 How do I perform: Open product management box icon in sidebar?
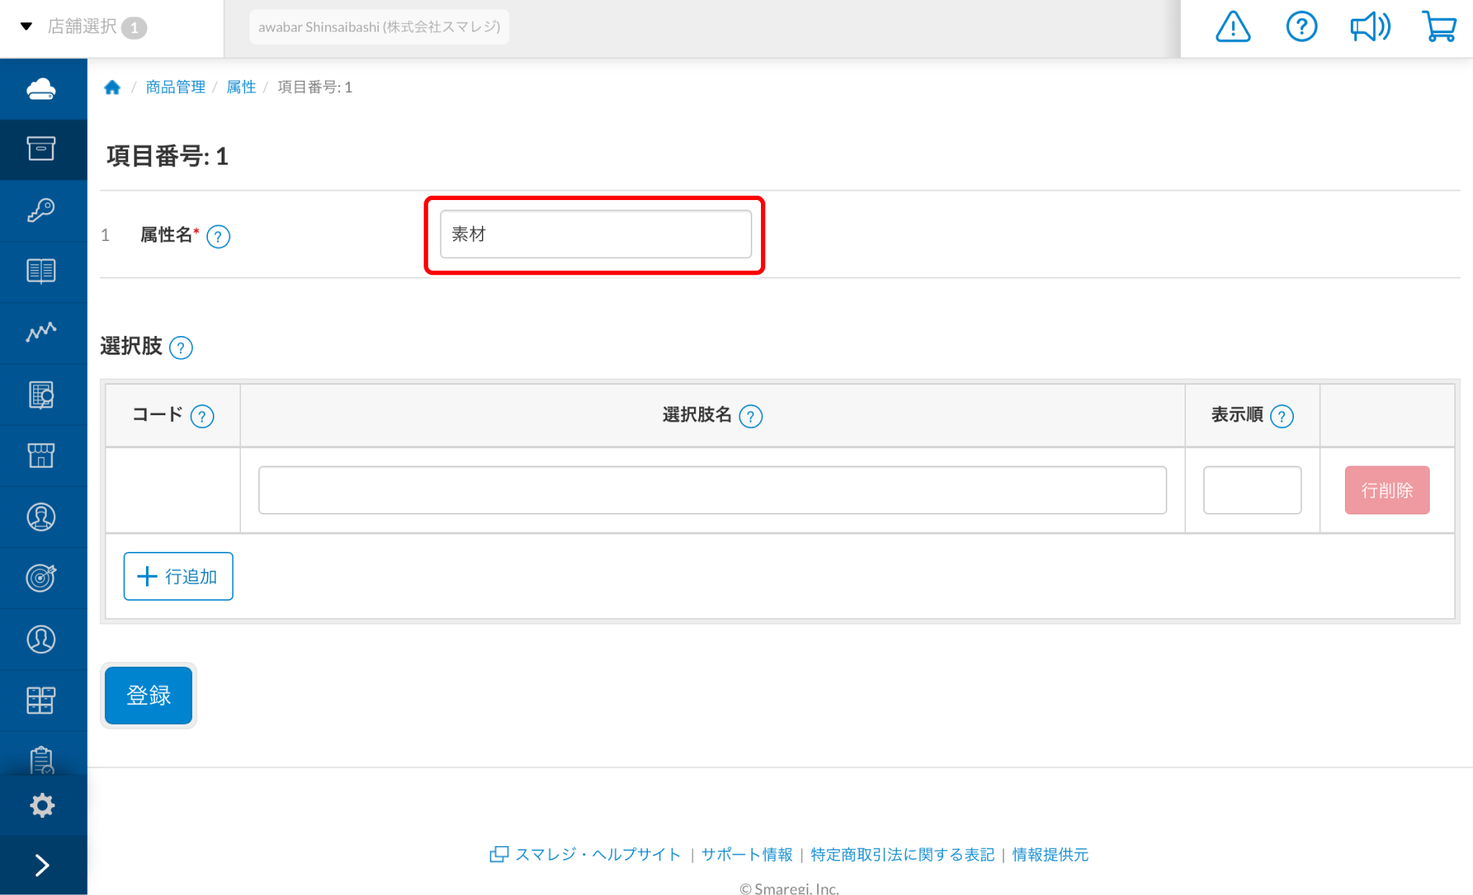point(41,149)
